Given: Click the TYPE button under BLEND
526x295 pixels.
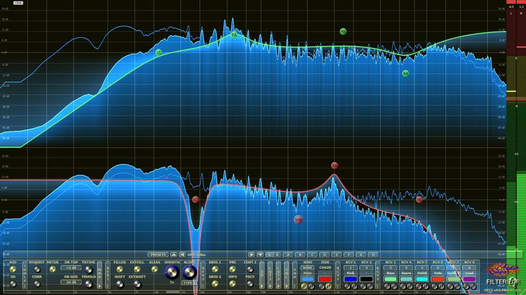Looking at the screenshot, I should [x=188, y=283].
